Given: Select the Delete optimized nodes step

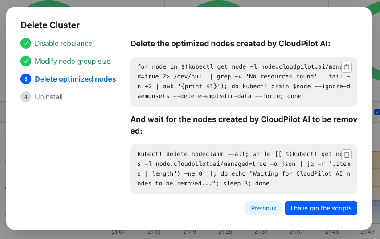Looking at the screenshot, I should coord(75,79).
